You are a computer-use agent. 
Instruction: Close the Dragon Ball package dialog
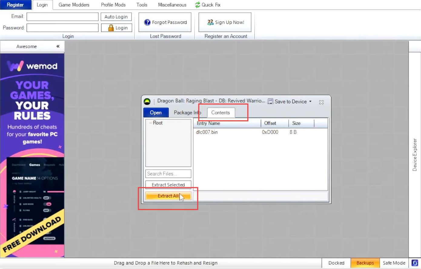pyautogui.click(x=321, y=102)
